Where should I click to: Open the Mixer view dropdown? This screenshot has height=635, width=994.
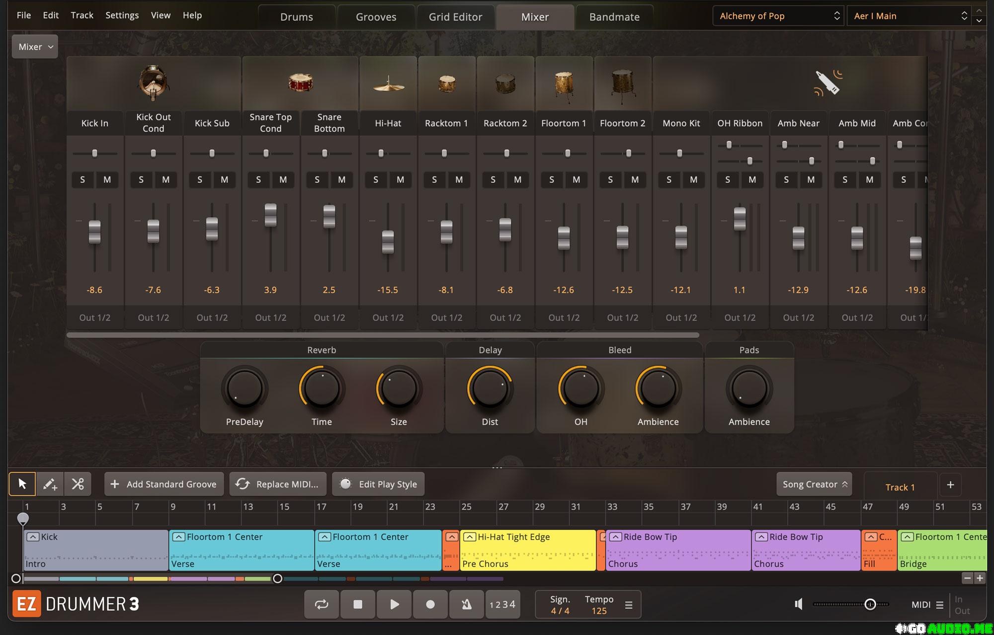click(x=35, y=47)
